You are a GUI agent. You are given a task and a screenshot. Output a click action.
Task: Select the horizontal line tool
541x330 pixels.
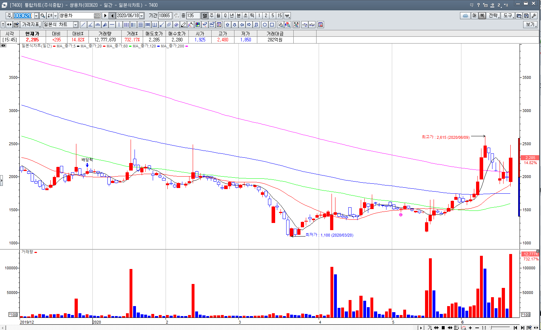(x=112, y=25)
